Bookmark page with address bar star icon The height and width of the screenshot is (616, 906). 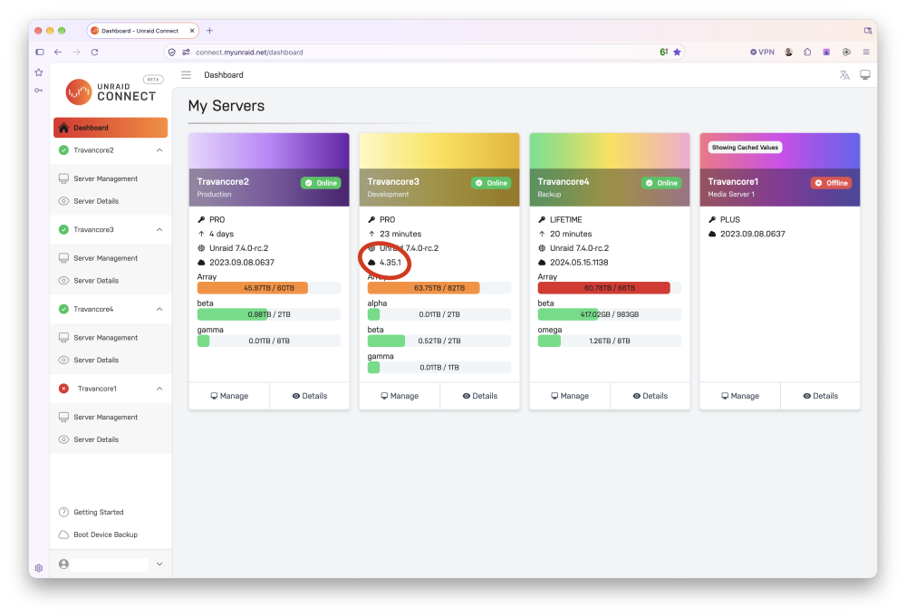(x=677, y=52)
